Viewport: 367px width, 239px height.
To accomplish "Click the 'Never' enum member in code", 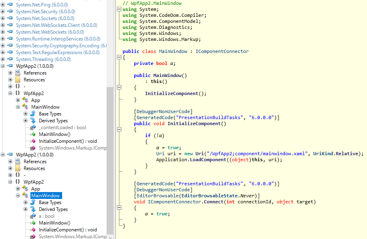I will [x=247, y=196].
